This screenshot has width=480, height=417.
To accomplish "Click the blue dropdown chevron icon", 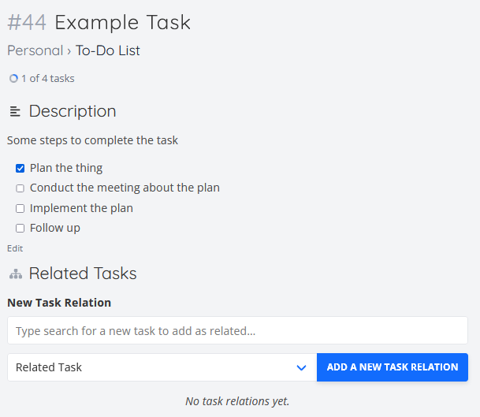I will [302, 367].
